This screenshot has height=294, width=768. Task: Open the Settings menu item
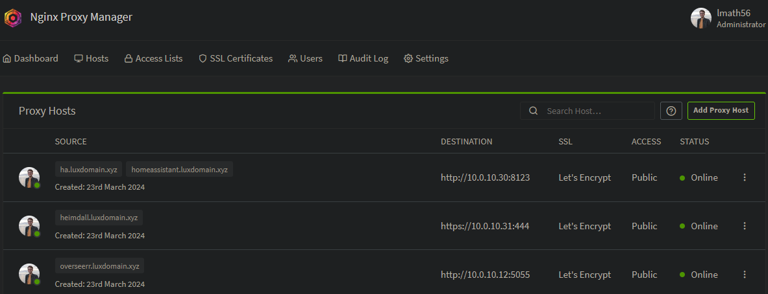(x=426, y=58)
